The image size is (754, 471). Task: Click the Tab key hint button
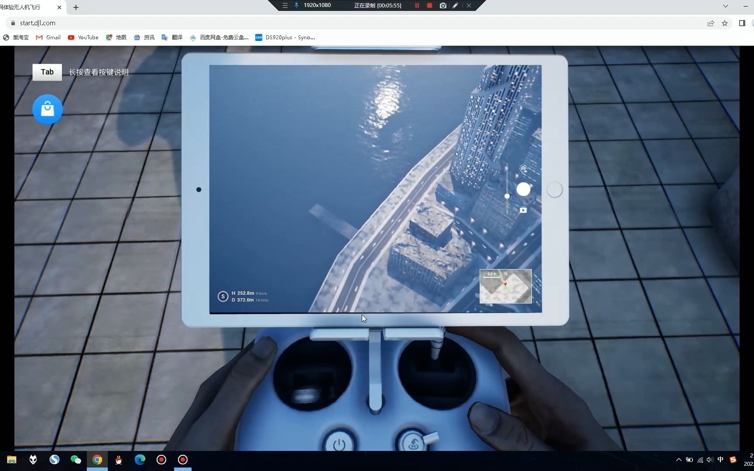[47, 72]
